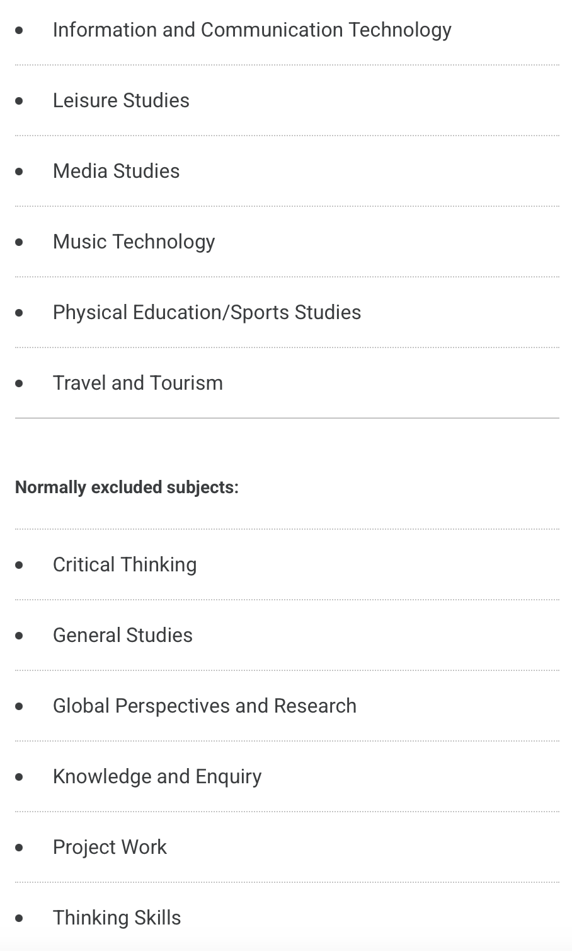The height and width of the screenshot is (951, 572).
Task: Click Information and Communication Technology list item
Action: coord(252,30)
